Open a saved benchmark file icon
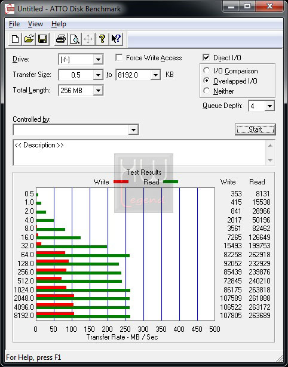 tap(29, 39)
